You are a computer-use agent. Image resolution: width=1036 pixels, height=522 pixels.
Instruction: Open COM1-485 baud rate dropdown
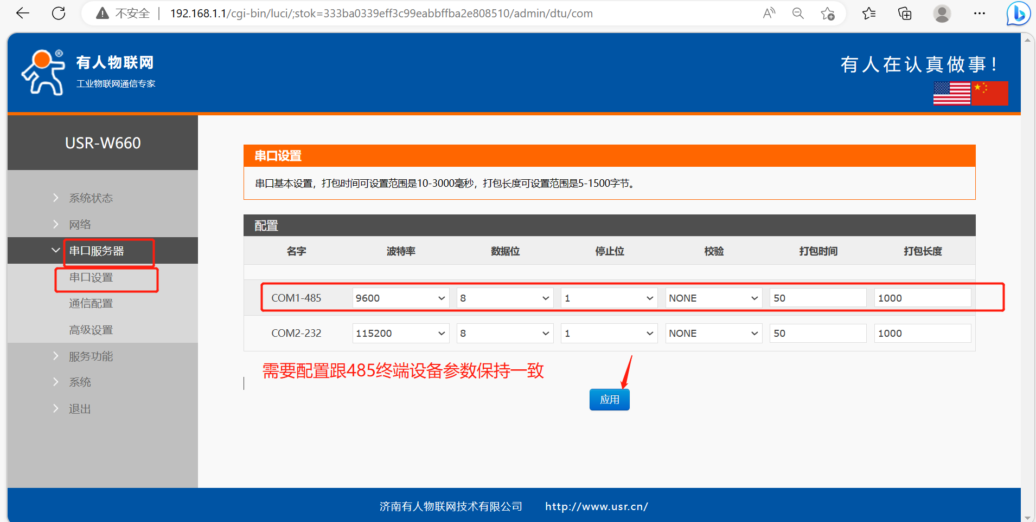pyautogui.click(x=400, y=298)
